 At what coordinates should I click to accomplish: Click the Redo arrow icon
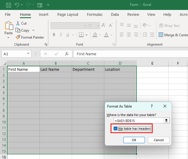coord(28,5)
